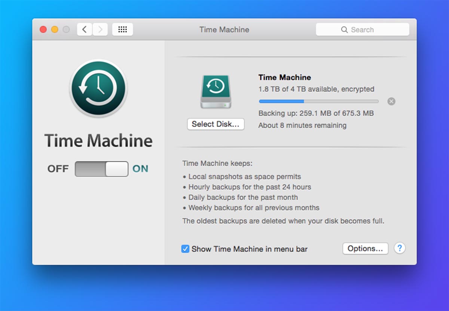This screenshot has height=311, width=449.
Task: Open help with the question mark button
Action: 400,248
